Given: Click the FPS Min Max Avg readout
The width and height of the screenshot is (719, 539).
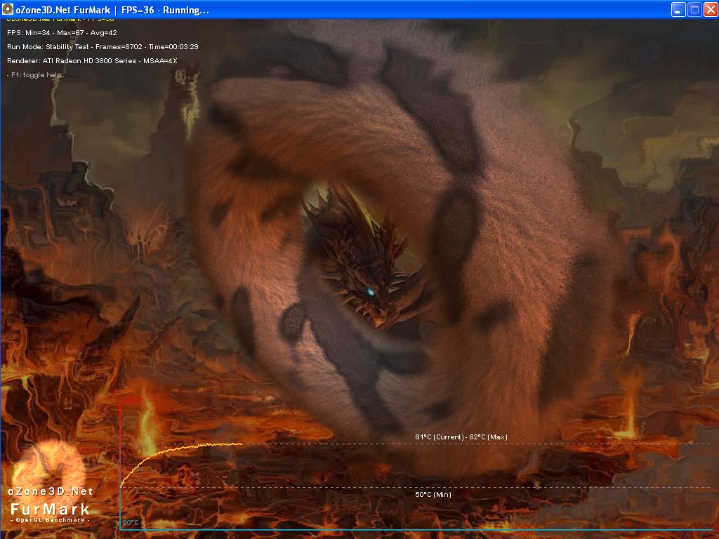Looking at the screenshot, I should pyautogui.click(x=62, y=32).
